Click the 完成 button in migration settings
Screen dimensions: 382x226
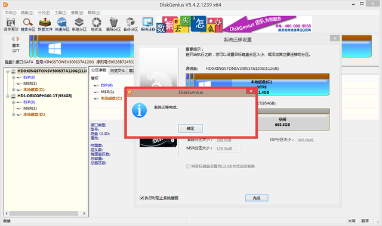click(x=257, y=198)
